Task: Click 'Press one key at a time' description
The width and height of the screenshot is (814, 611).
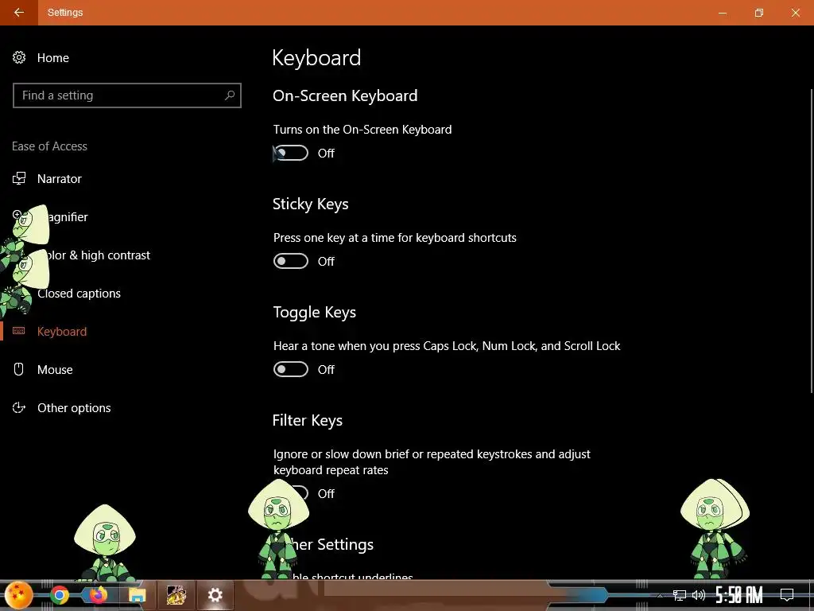Action: point(395,237)
